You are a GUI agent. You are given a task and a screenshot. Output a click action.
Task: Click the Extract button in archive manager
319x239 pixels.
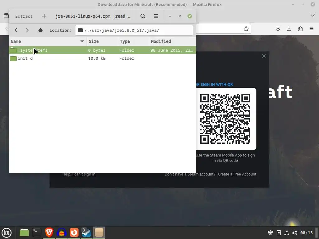coord(24,16)
